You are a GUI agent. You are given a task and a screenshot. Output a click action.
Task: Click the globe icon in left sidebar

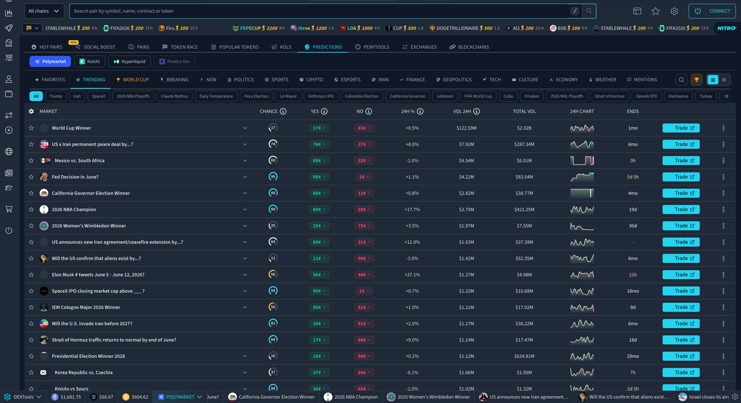pos(9,151)
